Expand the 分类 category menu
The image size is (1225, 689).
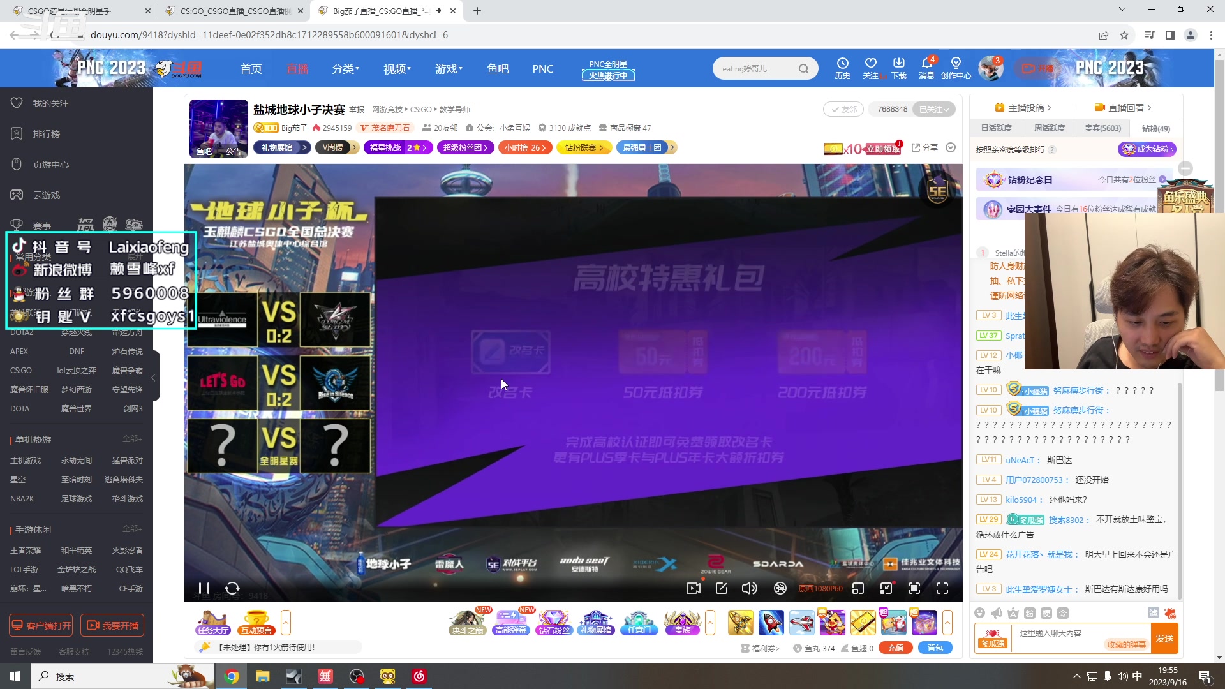coord(345,69)
